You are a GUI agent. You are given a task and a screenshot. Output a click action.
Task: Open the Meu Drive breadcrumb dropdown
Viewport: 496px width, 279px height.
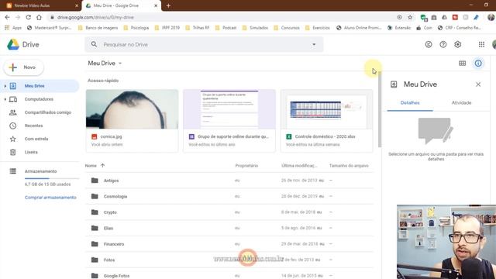(x=105, y=64)
